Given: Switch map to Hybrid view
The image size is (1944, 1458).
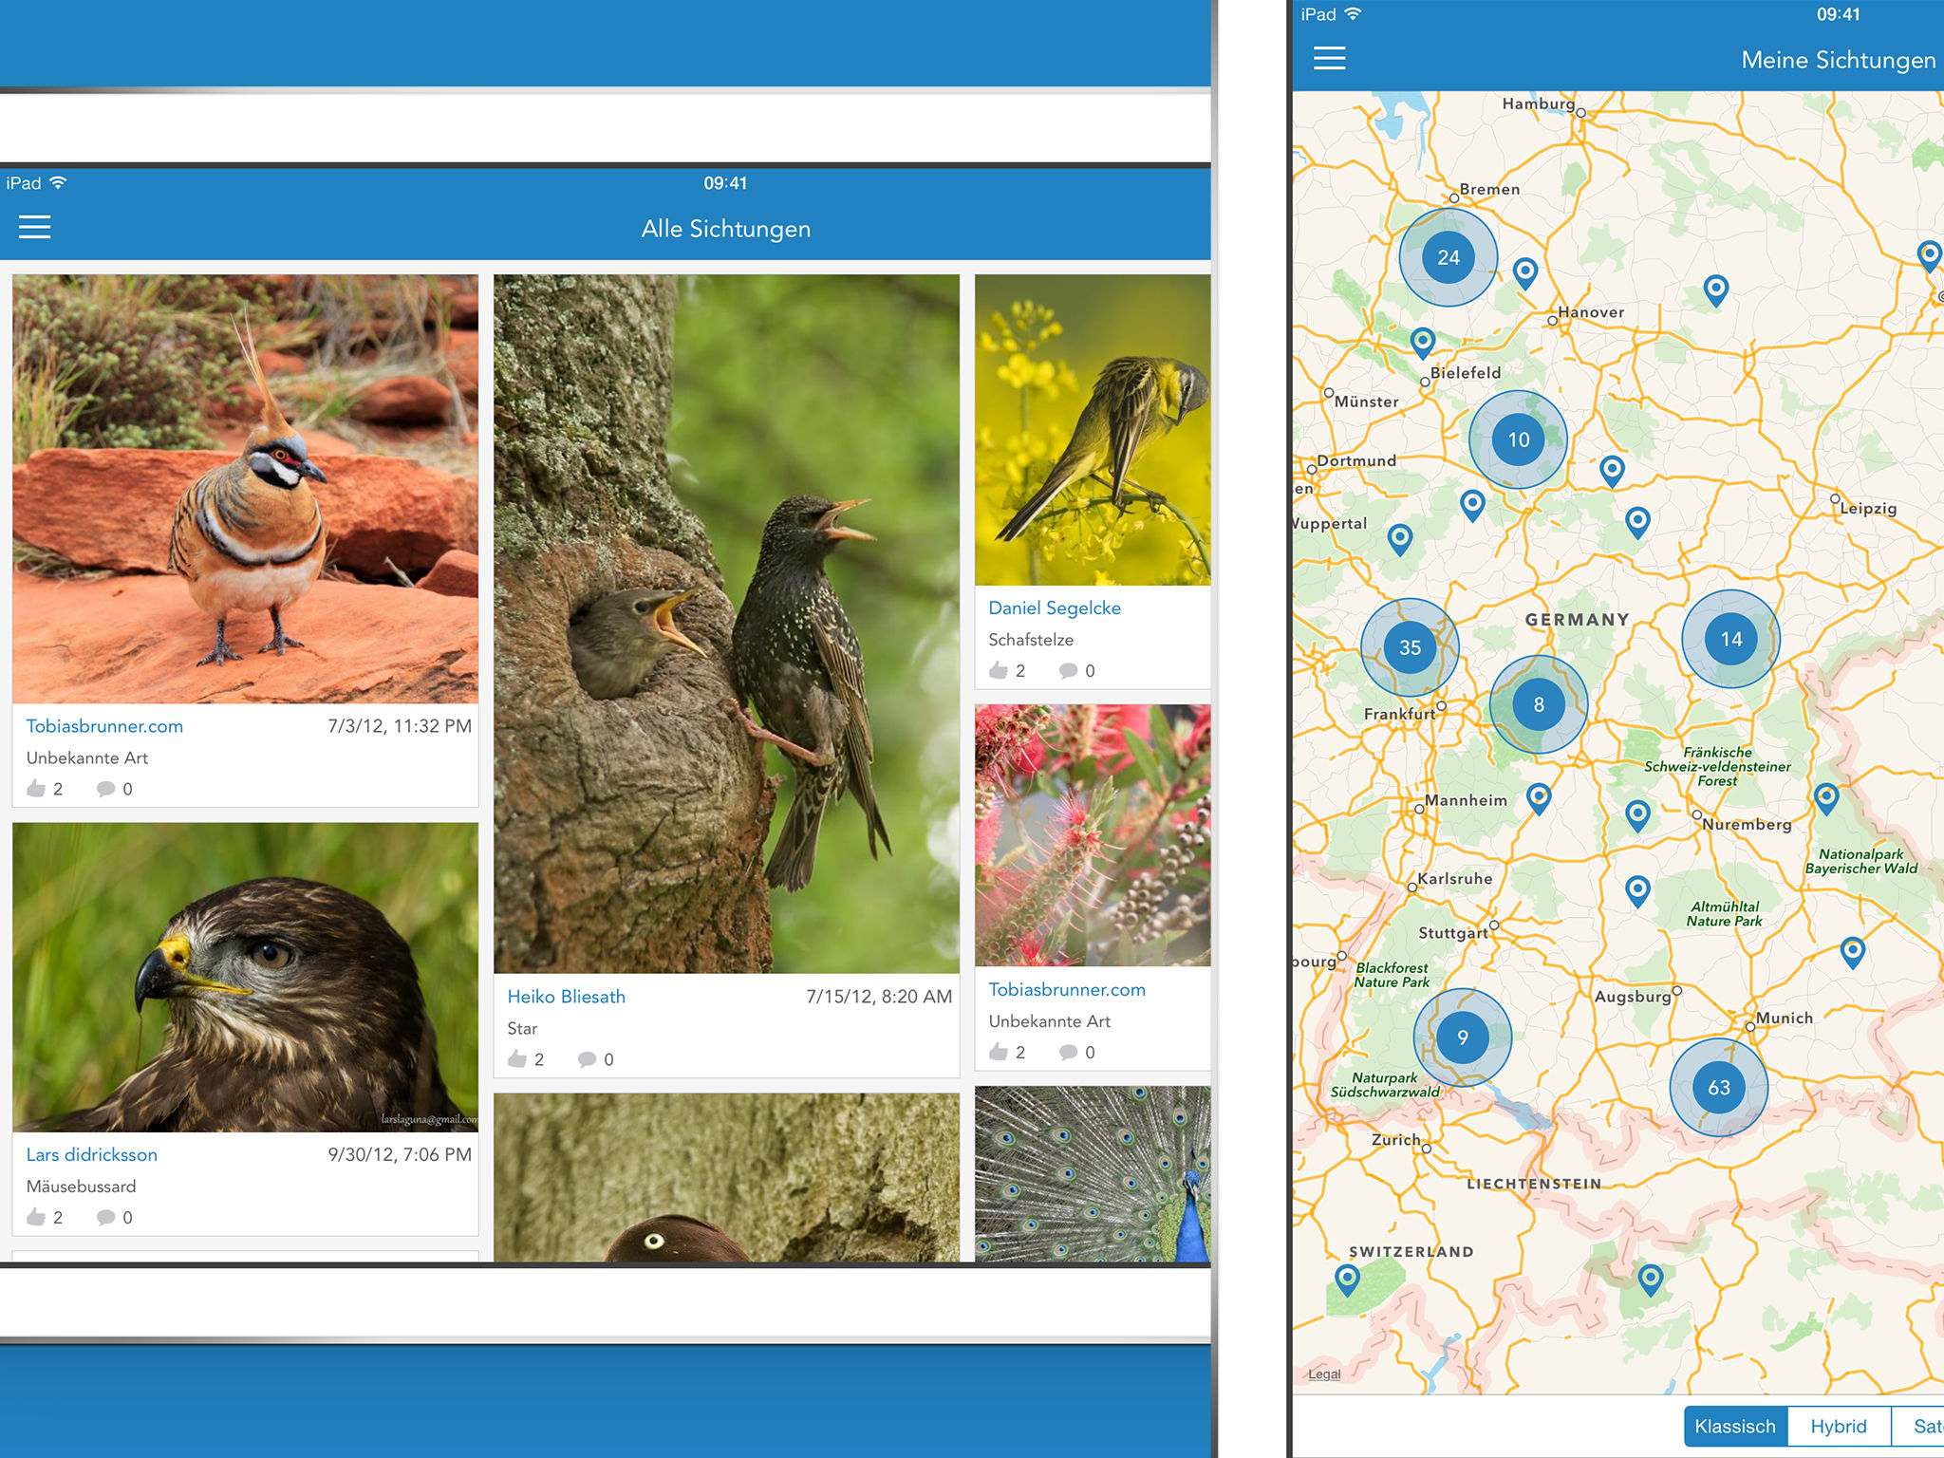Looking at the screenshot, I should click(x=1838, y=1427).
